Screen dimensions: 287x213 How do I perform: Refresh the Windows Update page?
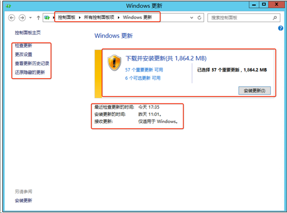click(x=199, y=17)
